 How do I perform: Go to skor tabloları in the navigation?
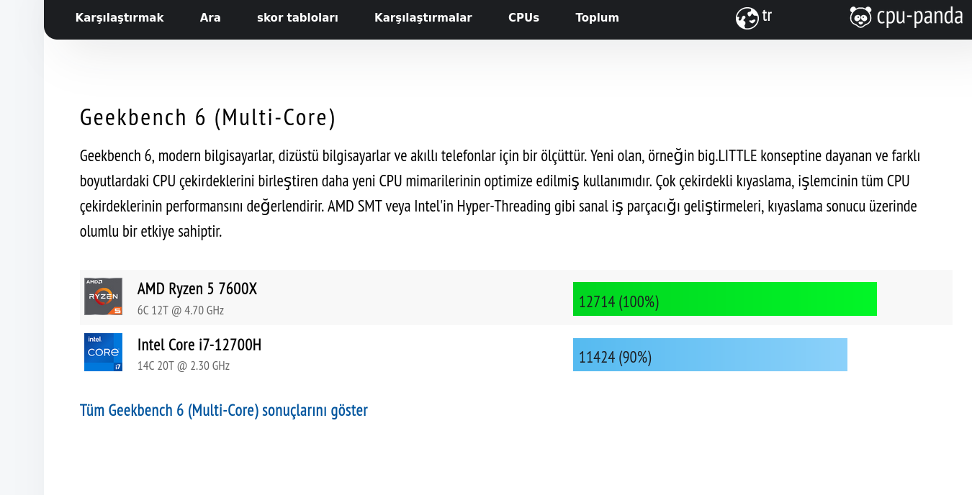[297, 18]
